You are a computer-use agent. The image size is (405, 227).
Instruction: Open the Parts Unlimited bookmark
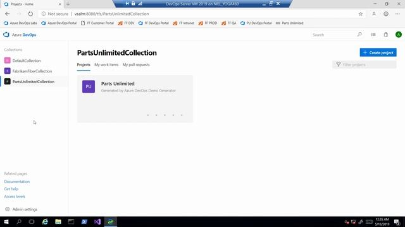(x=290, y=23)
